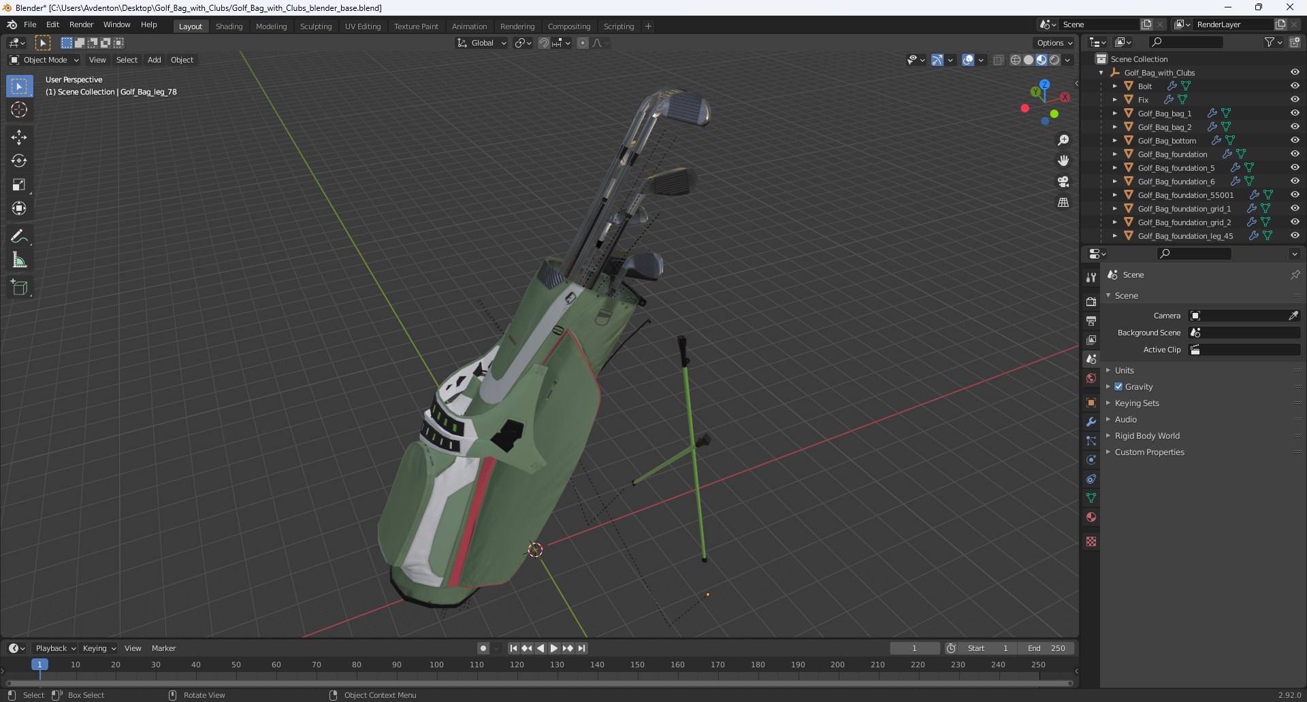Select the Add Cube tool
Viewport: 1307px width, 702px height.
coord(19,288)
